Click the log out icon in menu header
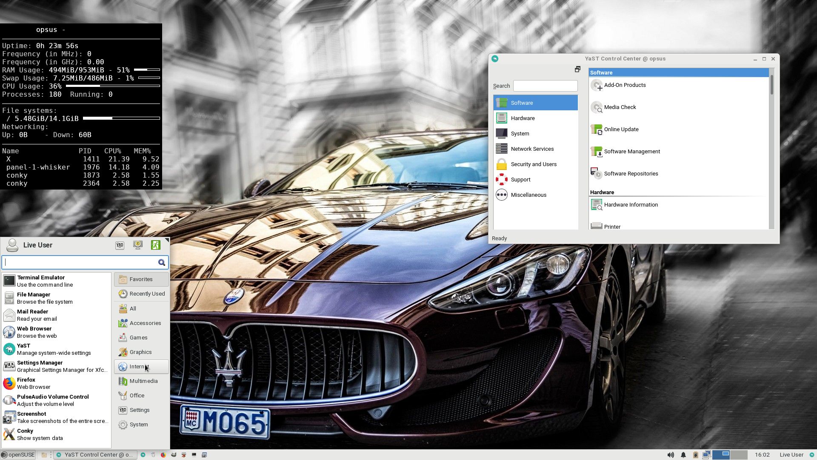The width and height of the screenshot is (817, 460). pos(156,245)
